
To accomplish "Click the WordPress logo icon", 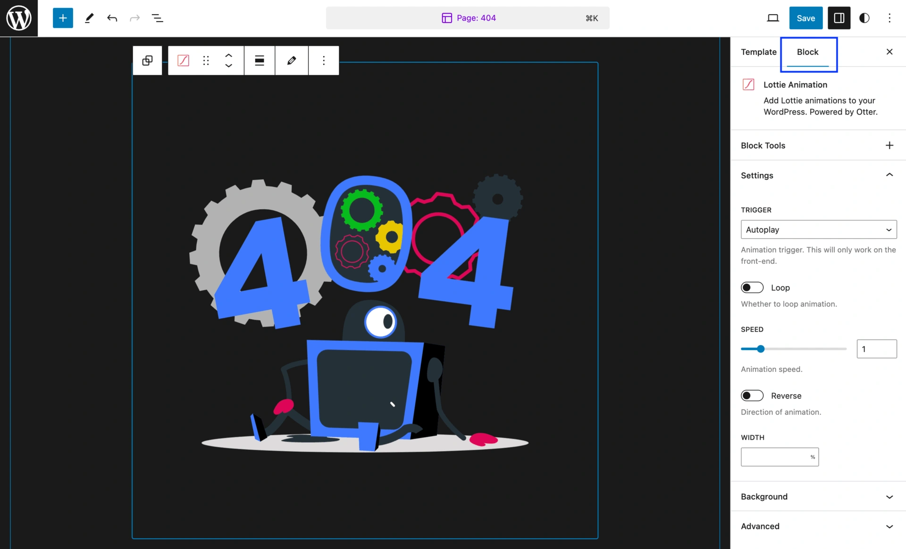I will point(19,18).
